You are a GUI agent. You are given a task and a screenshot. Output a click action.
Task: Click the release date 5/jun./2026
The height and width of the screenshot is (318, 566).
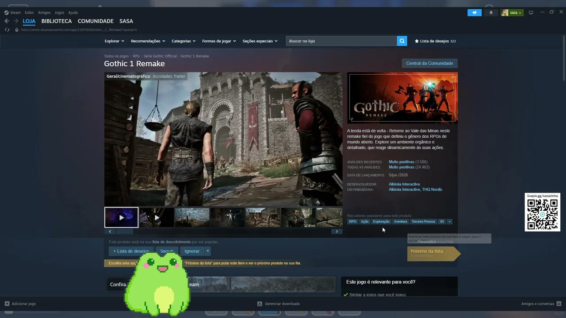pyautogui.click(x=398, y=175)
